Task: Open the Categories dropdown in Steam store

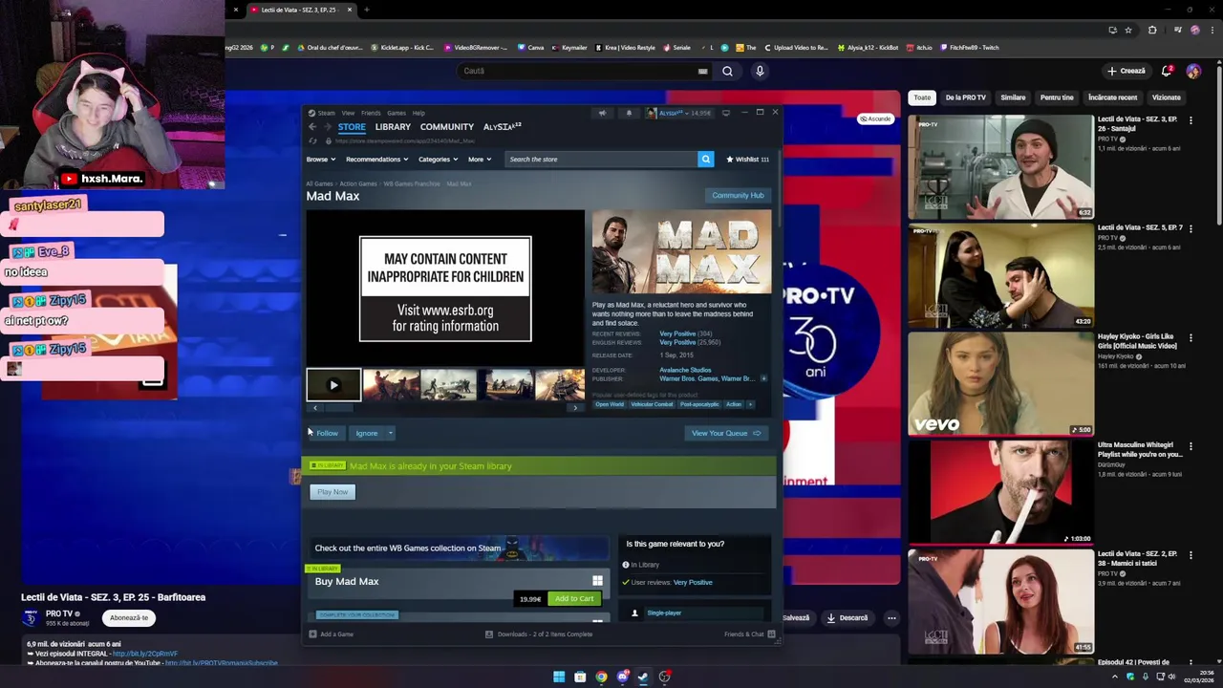Action: click(x=438, y=159)
